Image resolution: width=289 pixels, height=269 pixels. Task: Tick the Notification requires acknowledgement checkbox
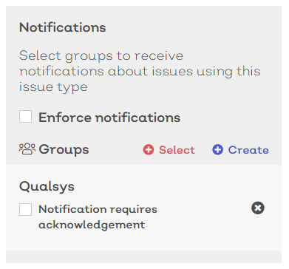25,210
